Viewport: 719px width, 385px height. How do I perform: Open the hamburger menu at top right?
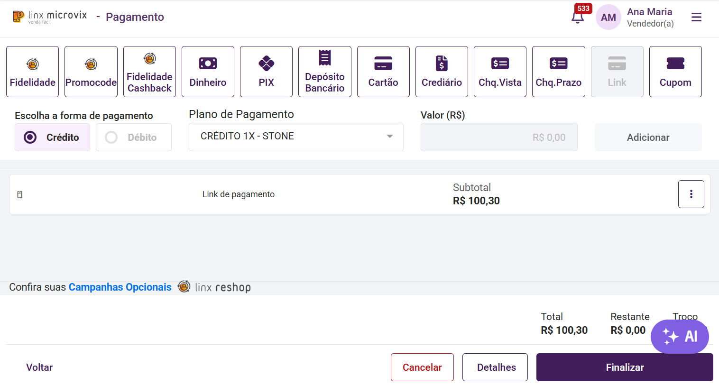696,18
